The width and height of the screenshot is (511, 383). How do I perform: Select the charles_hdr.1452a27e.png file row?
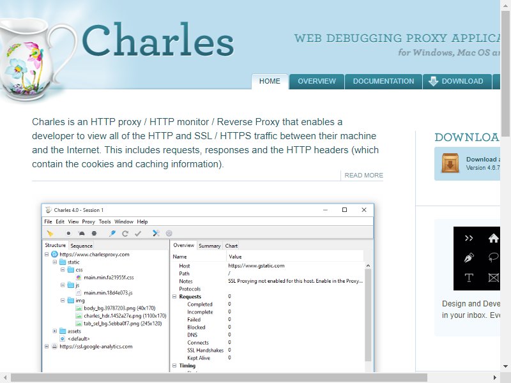click(125, 316)
